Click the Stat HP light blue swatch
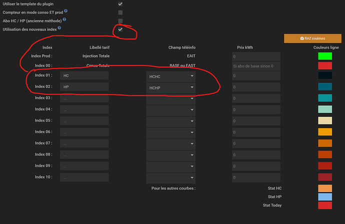The image size is (345, 224). coord(325,197)
